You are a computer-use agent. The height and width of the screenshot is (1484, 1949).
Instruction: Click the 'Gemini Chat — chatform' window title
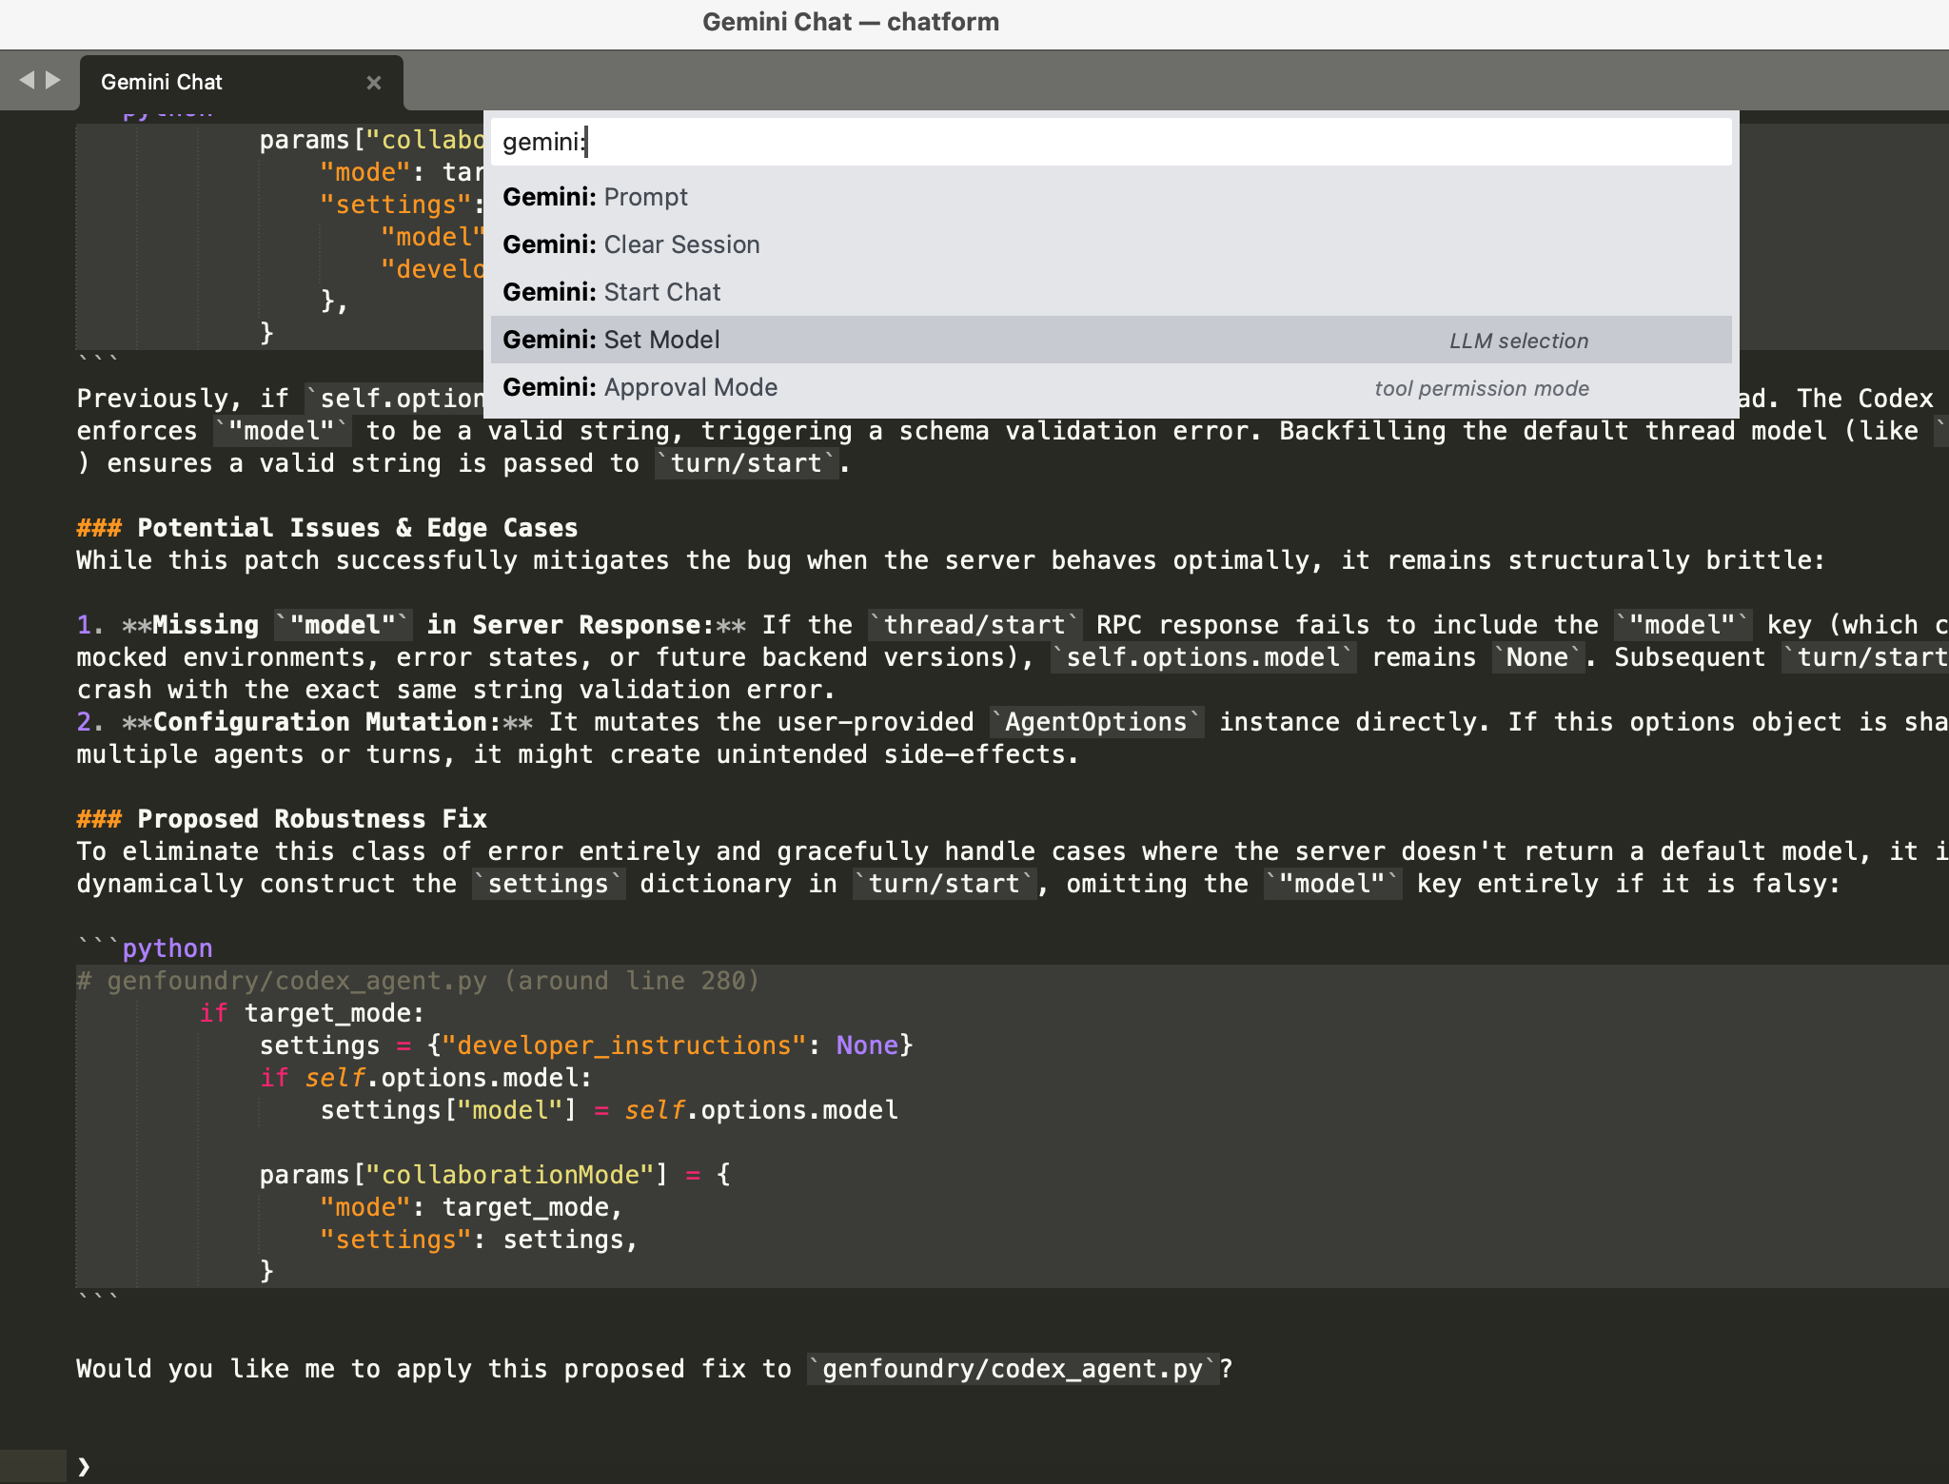click(851, 22)
